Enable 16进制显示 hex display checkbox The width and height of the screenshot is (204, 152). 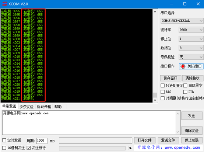(162, 86)
